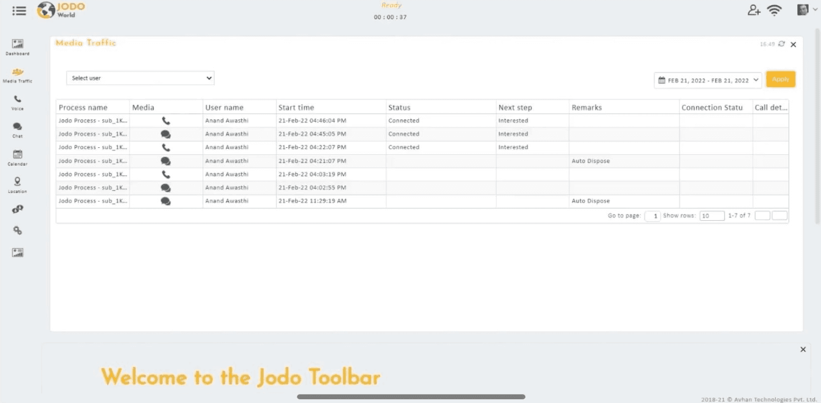This screenshot has width=821, height=403.
Task: Click Auto Dispose remark in 11:29:19 AM row
Action: [x=590, y=201]
